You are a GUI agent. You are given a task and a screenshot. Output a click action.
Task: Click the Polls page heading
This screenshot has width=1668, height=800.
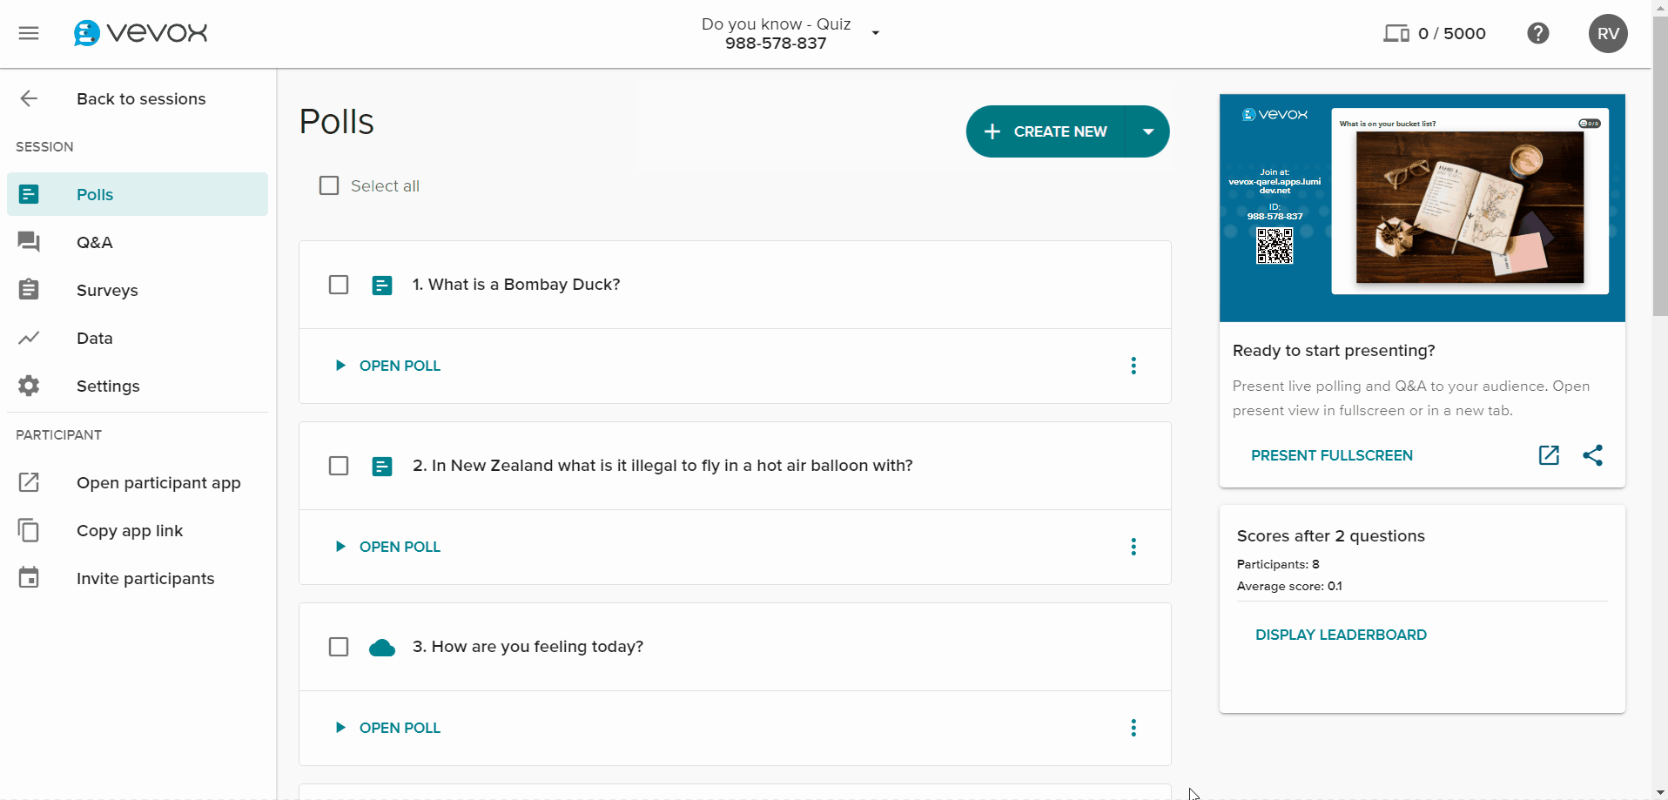click(x=337, y=122)
